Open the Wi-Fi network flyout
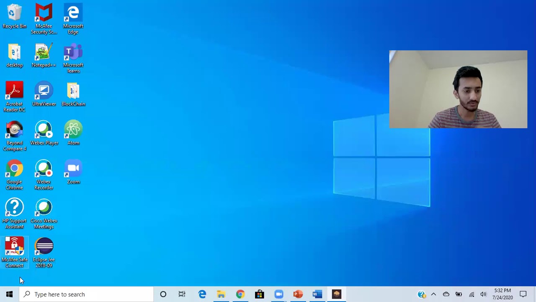The image size is (536, 302). [472, 294]
